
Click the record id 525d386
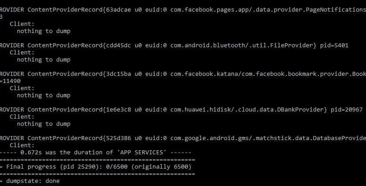[x=119, y=138]
